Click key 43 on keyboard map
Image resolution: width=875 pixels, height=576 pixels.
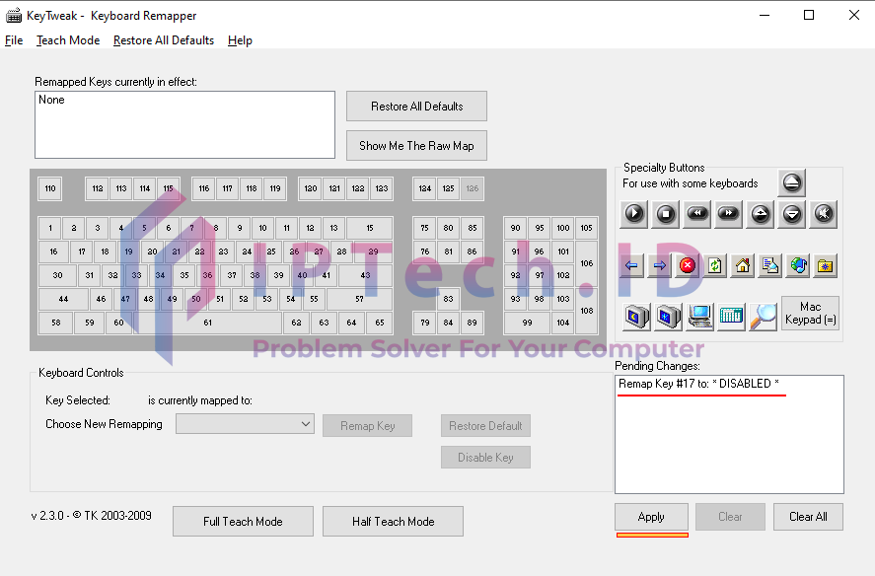(x=366, y=275)
